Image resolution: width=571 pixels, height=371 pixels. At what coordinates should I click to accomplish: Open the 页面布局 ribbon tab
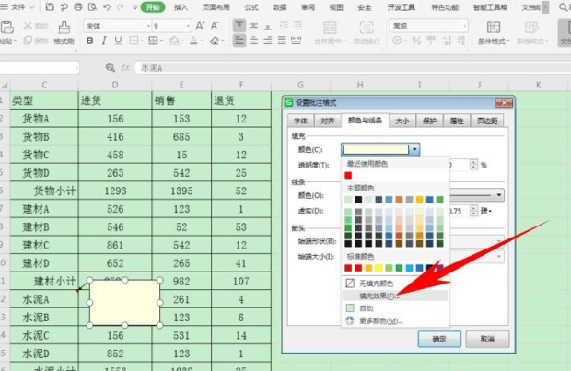click(216, 7)
